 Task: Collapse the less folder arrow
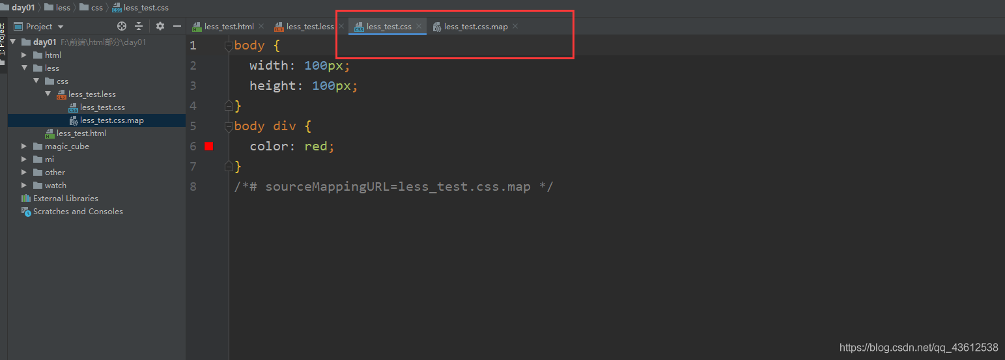24,68
